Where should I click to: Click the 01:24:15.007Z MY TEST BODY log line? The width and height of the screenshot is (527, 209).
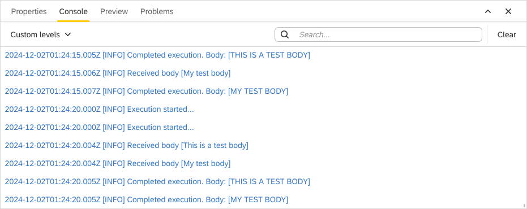pos(147,92)
